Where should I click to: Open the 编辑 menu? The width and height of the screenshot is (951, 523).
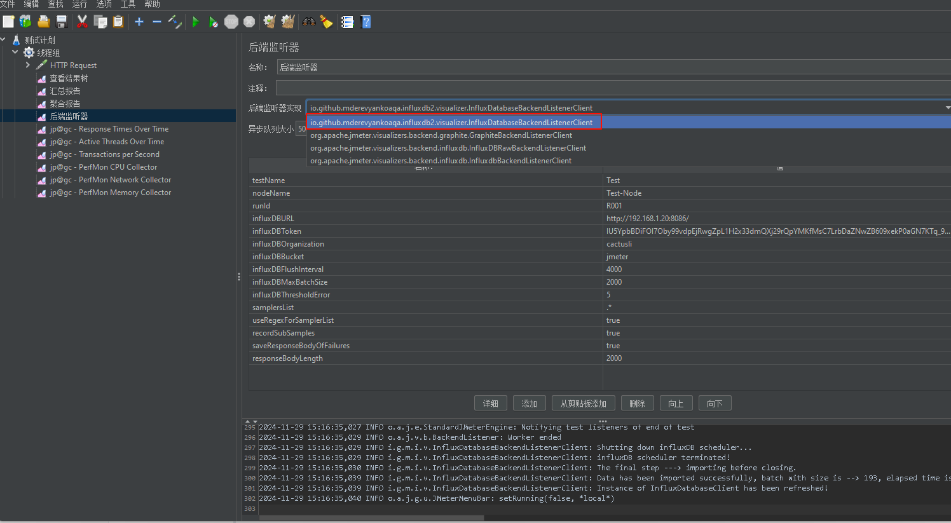point(32,4)
